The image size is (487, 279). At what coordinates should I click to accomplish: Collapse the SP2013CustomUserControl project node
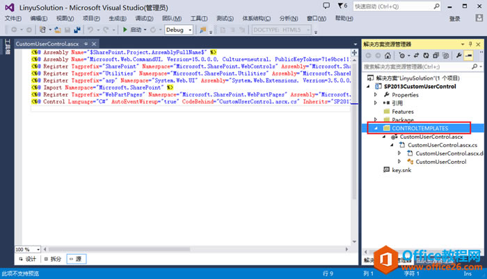pyautogui.click(x=368, y=87)
